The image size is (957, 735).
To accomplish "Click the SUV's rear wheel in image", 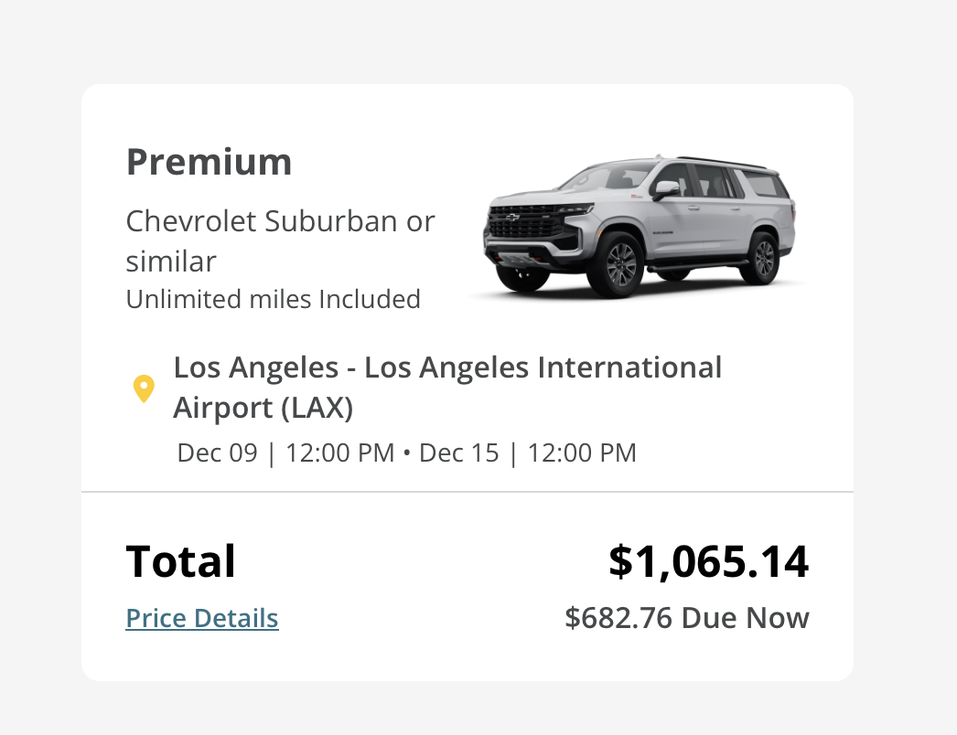I will click(x=761, y=257).
